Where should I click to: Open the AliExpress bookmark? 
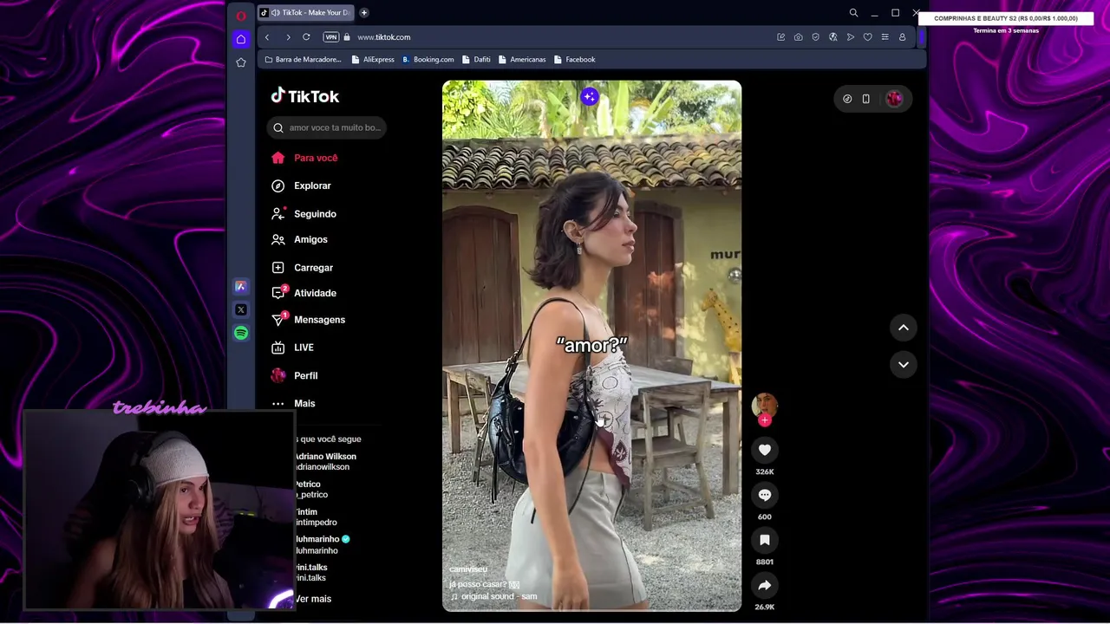click(x=373, y=60)
